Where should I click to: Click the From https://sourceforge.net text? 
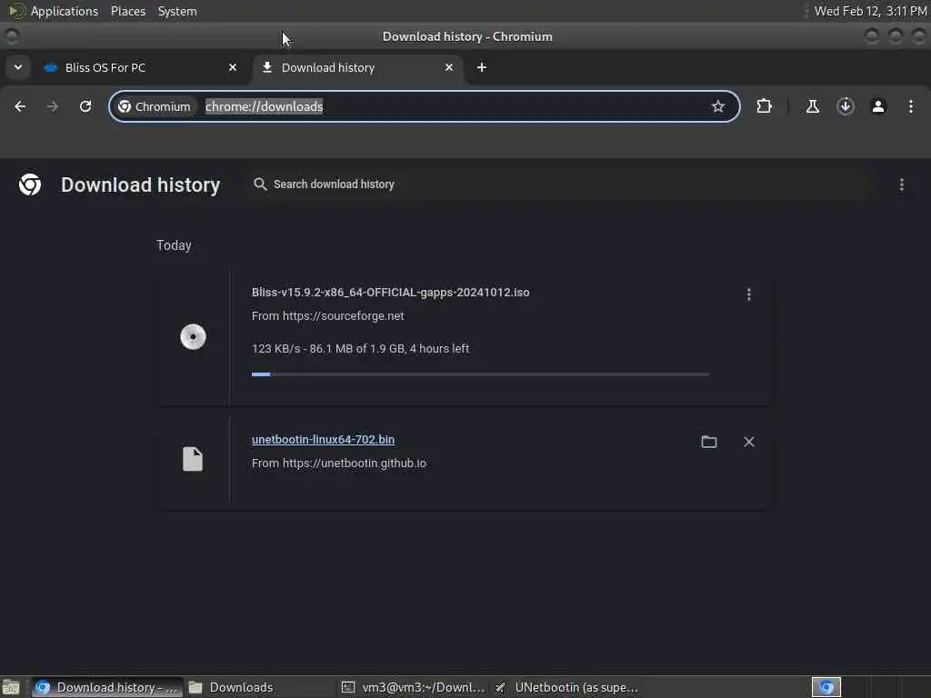click(327, 315)
